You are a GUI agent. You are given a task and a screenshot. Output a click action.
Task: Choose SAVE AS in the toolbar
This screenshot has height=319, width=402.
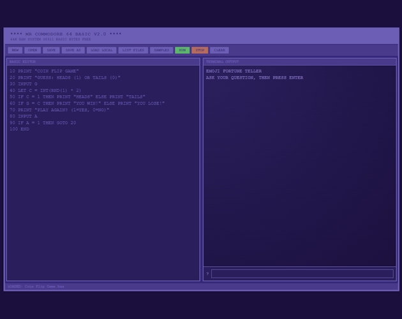73,50
